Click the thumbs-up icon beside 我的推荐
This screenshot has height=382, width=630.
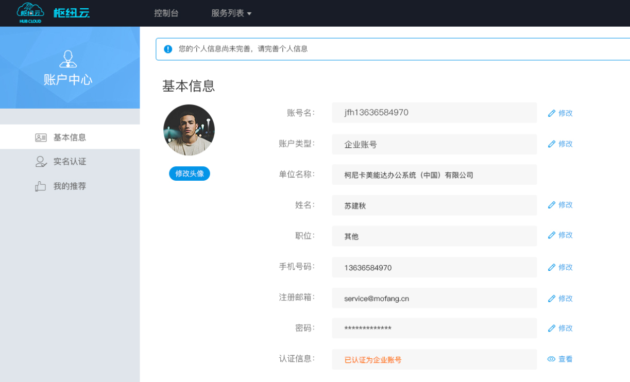[41, 186]
